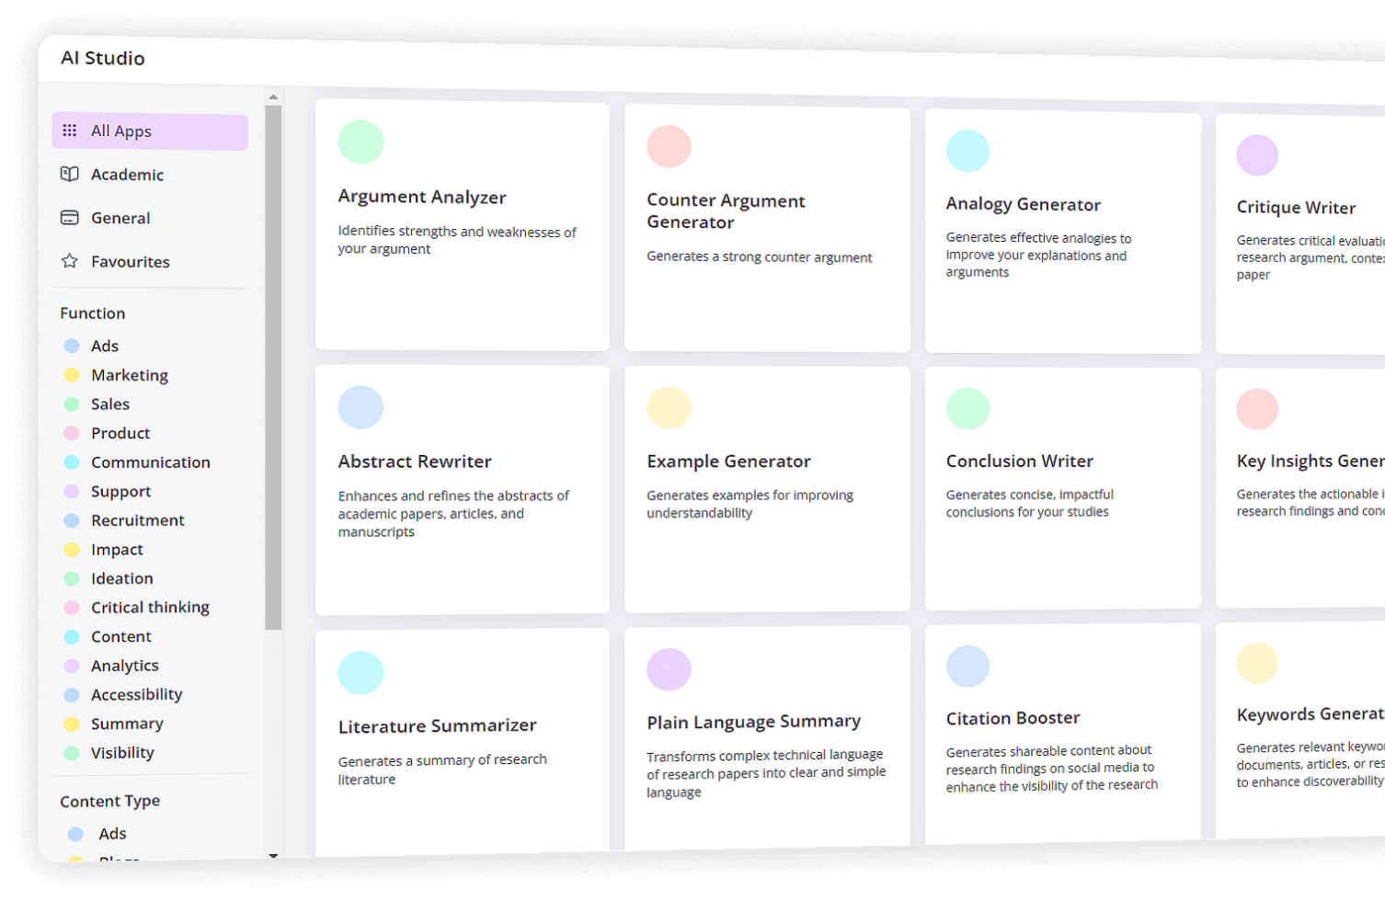The width and height of the screenshot is (1385, 901).
Task: Select the Ads filter under Content Type
Action: coord(112,834)
